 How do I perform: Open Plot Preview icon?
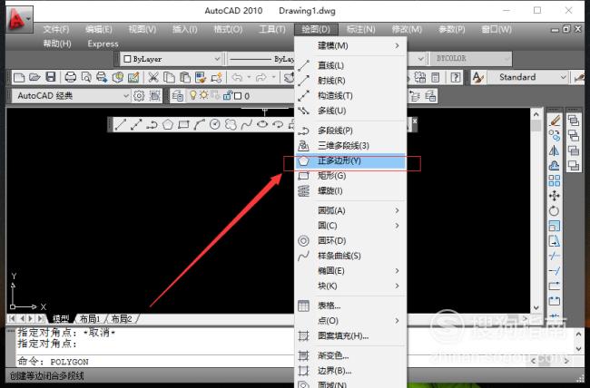[x=86, y=77]
